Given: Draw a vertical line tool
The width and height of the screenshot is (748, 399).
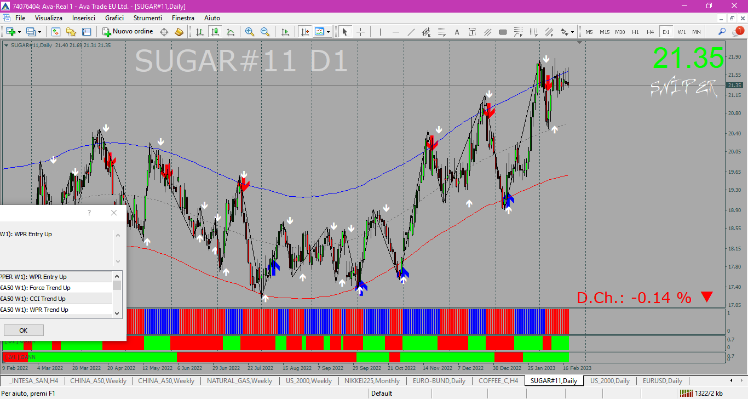Looking at the screenshot, I should (x=380, y=32).
